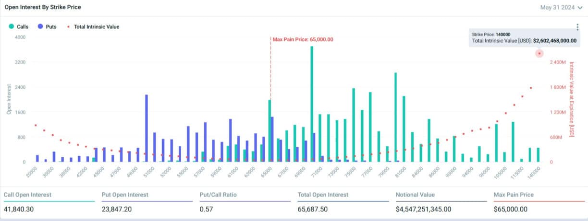
Task: Hide the Total Intrinsic Value series
Action: (x=94, y=27)
